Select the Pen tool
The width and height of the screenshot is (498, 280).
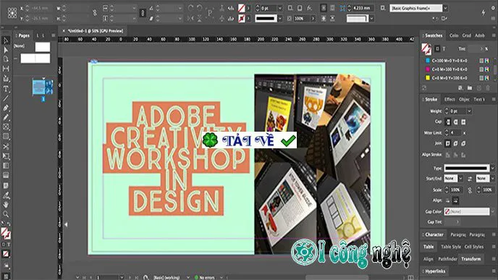click(x=6, y=108)
